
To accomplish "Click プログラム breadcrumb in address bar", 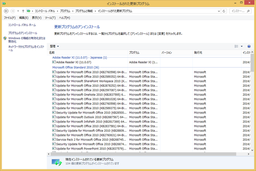I will click(x=65, y=11).
